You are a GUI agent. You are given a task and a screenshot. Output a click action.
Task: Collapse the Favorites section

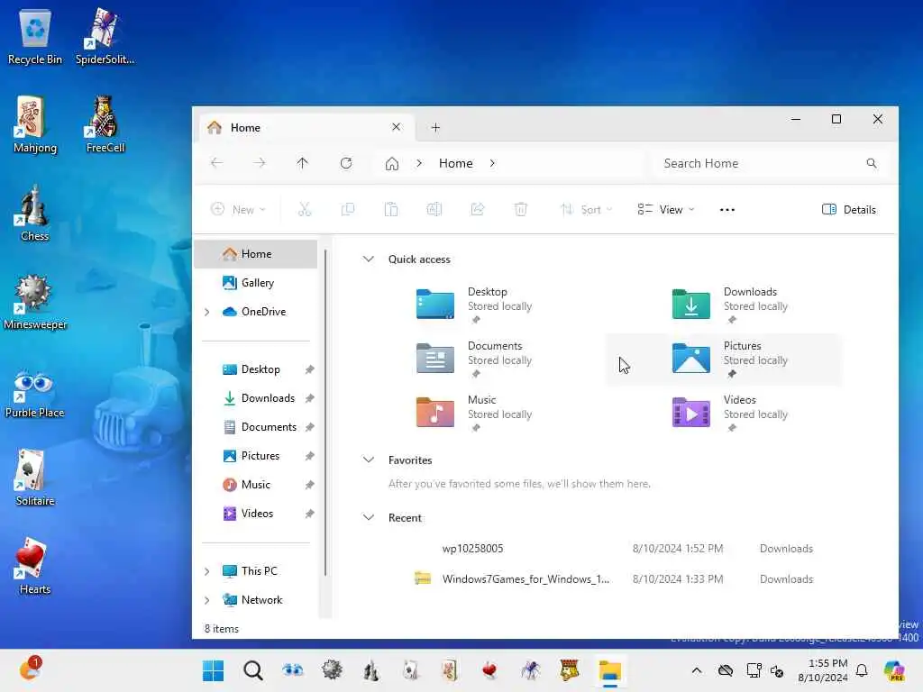pos(369,460)
